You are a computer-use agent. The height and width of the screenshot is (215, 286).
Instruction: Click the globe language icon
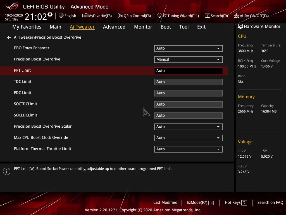61,15
